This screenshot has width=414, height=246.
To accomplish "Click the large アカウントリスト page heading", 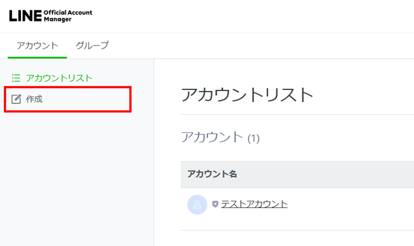I will (247, 95).
